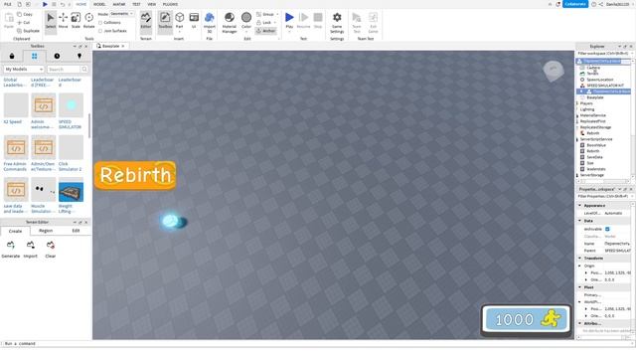The width and height of the screenshot is (636, 358).
Task: Click the quick-access Play icon in title bar
Action: click(45, 4)
